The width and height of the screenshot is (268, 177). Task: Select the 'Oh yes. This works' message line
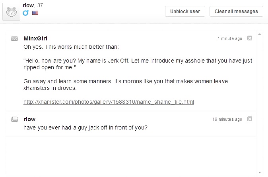(x=71, y=47)
